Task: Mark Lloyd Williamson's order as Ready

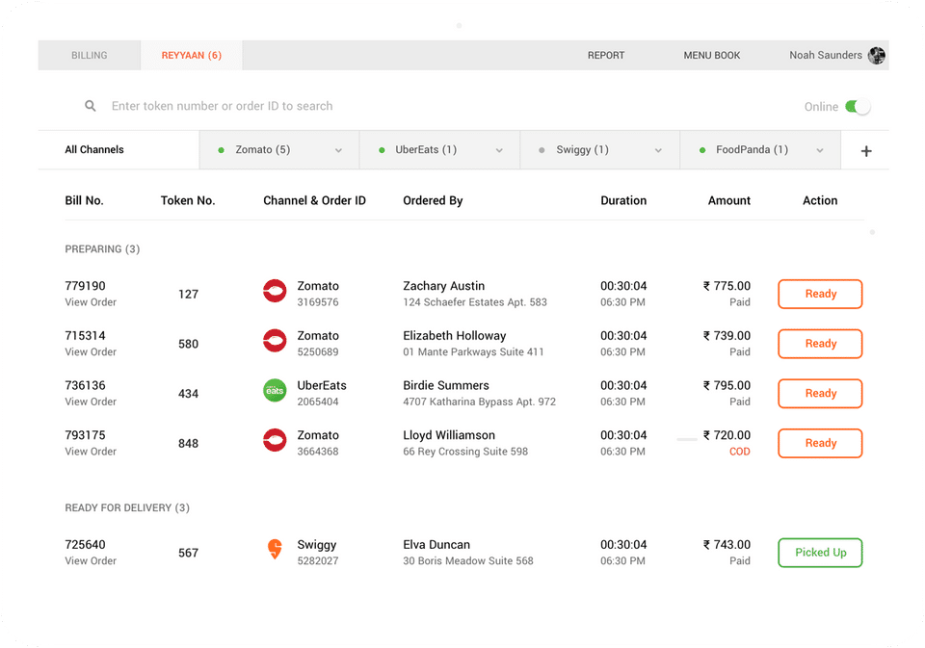Action: 820,443
